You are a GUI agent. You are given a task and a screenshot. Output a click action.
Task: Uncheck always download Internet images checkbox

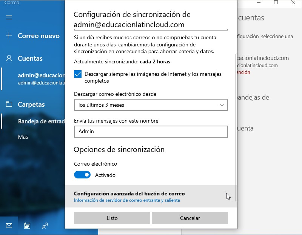pyautogui.click(x=78, y=74)
